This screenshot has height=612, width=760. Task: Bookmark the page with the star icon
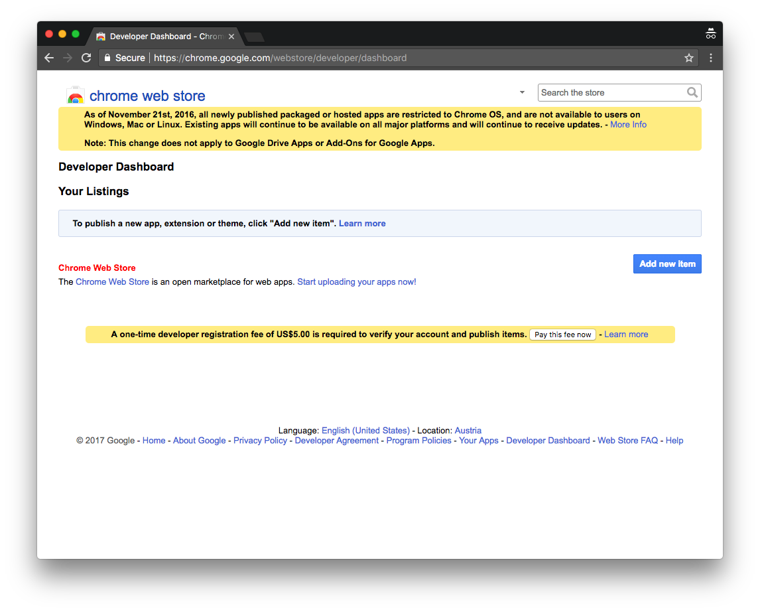pos(689,58)
